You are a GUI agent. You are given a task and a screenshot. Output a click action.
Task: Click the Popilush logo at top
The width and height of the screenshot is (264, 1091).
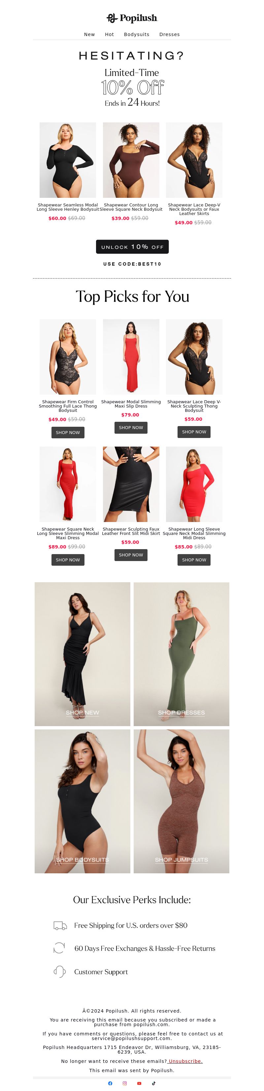point(132,18)
